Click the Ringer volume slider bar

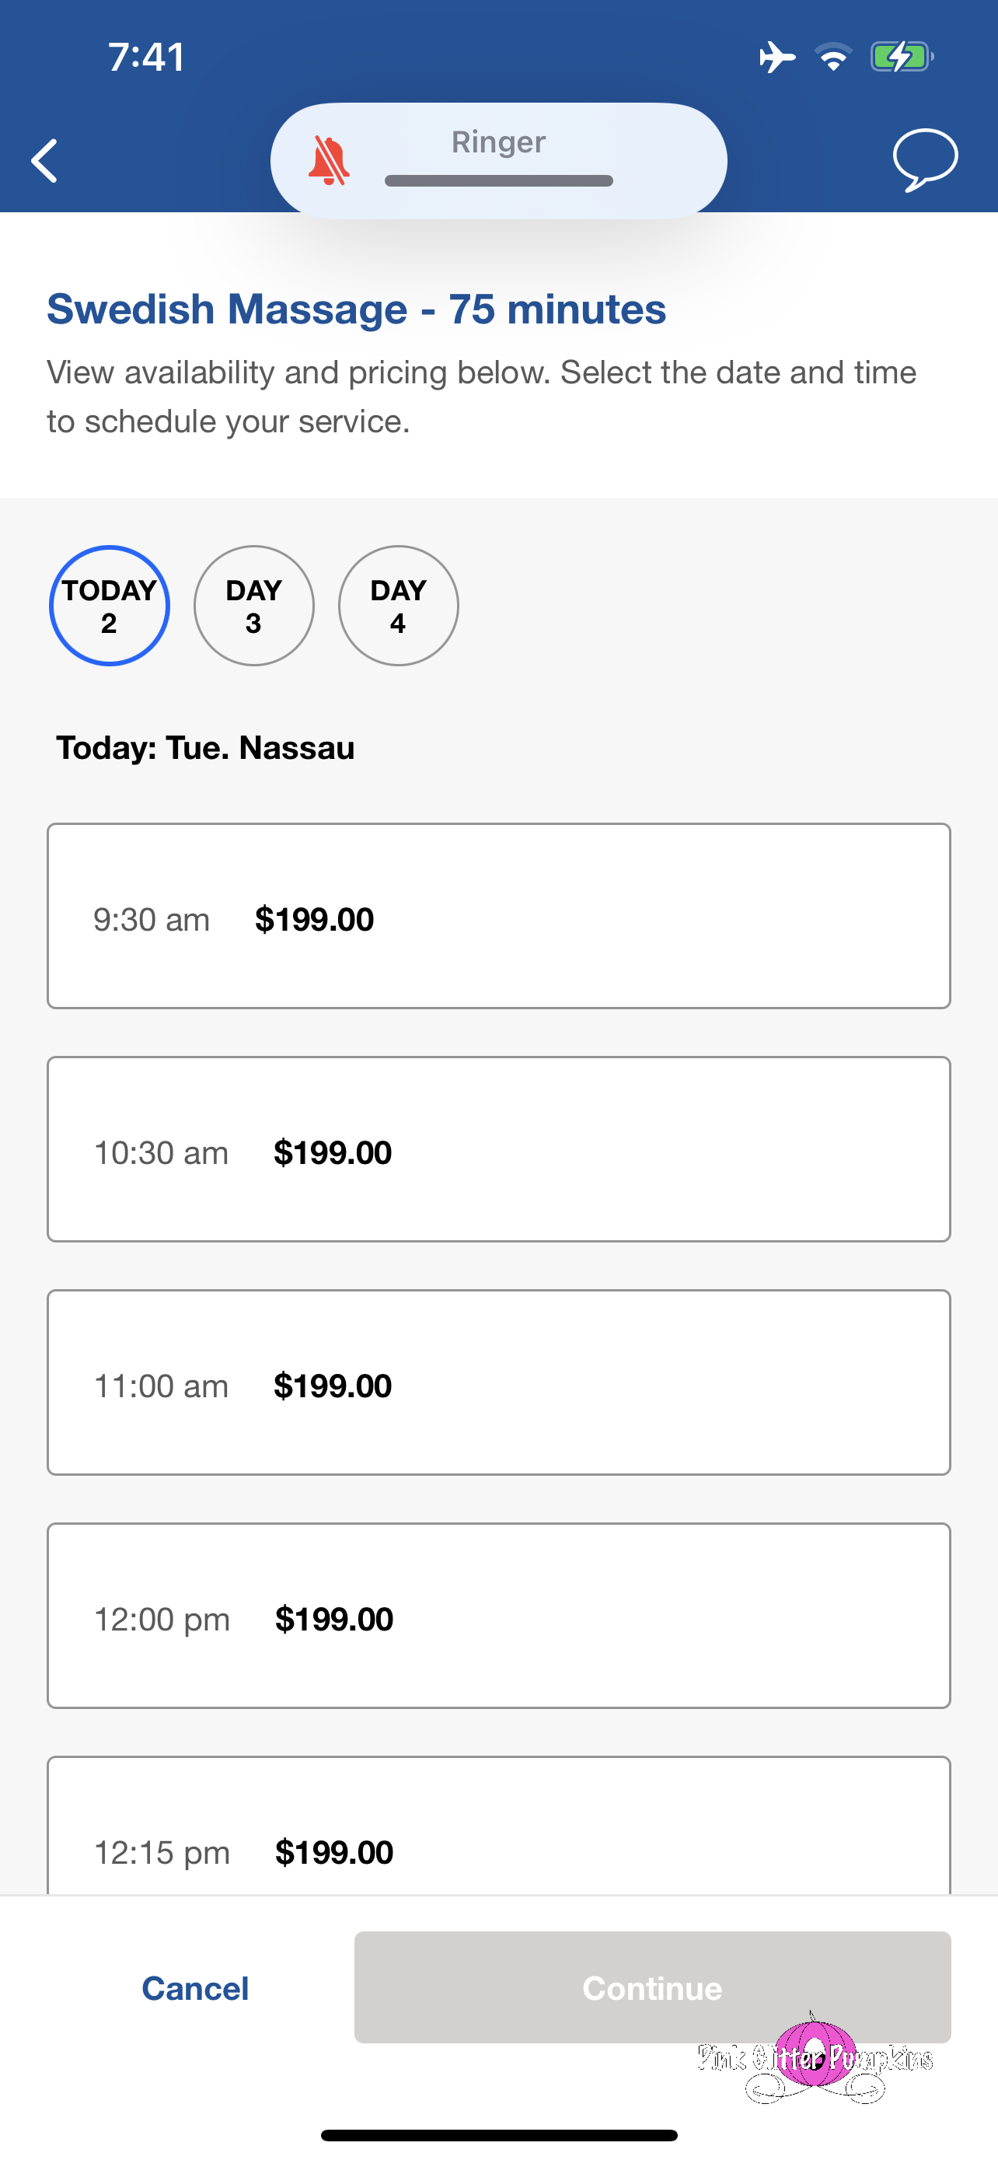[x=498, y=181]
